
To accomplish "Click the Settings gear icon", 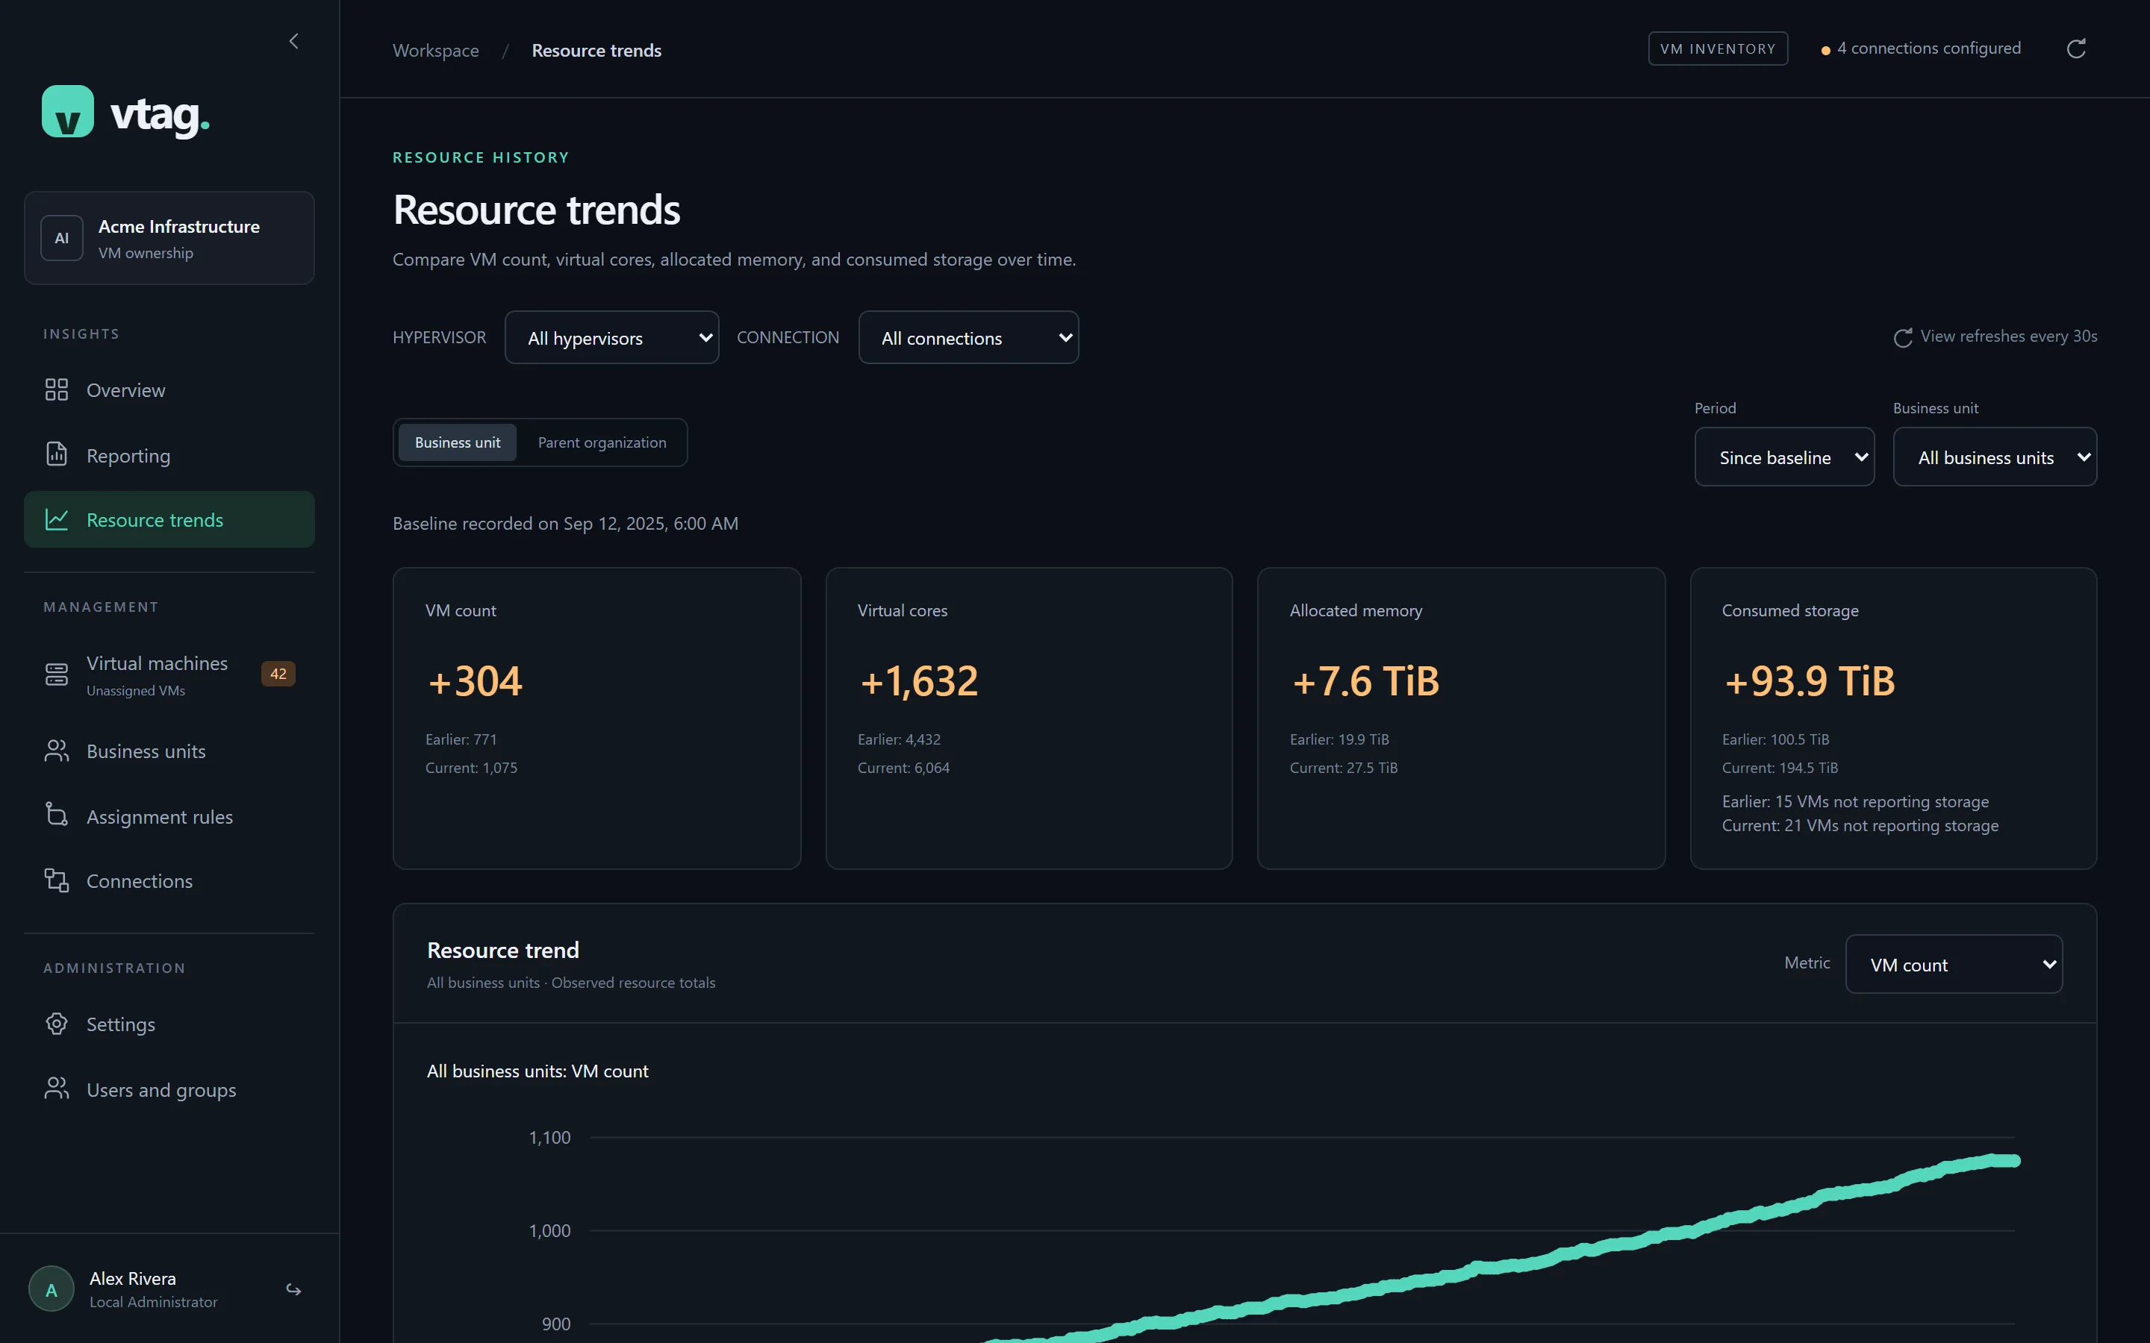I will tap(57, 1023).
